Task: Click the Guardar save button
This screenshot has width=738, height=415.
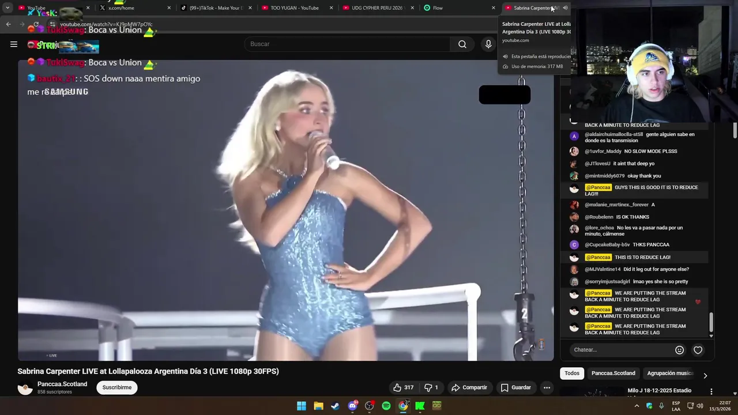Action: pyautogui.click(x=515, y=387)
